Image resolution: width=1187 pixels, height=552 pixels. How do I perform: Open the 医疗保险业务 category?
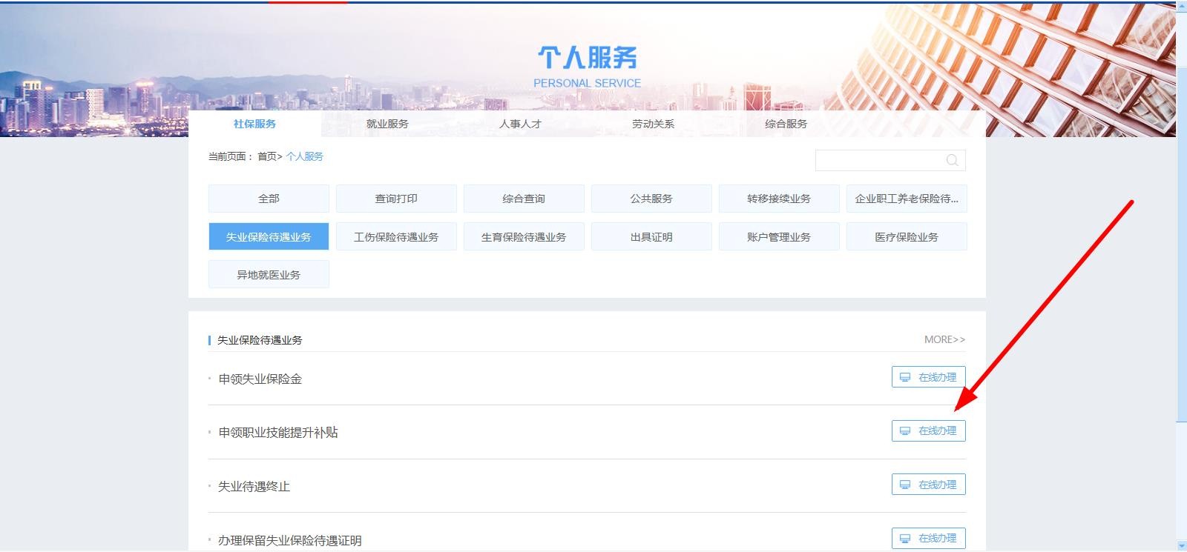[907, 237]
